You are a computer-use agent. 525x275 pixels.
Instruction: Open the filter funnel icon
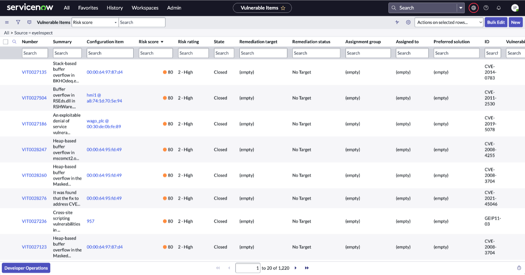(18, 22)
